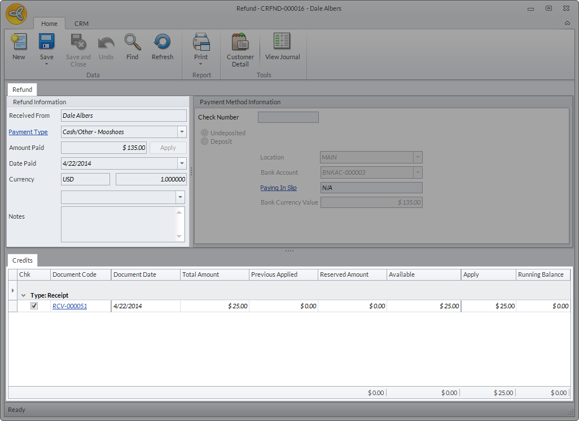Select the Deposit radio button
Screen dimensions: 579x421
coord(205,141)
